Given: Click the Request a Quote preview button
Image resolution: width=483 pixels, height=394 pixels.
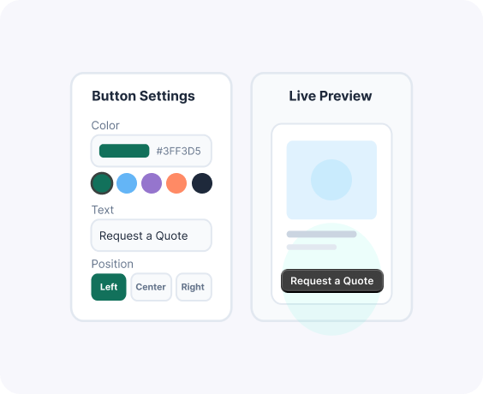Looking at the screenshot, I should coord(332,281).
